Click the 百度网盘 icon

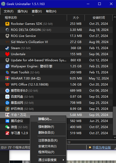click(x=7, y=97)
